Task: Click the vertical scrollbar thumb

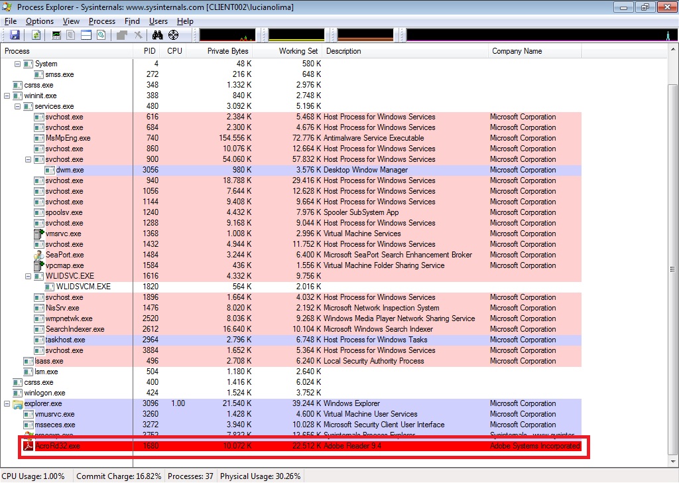Action: click(x=672, y=269)
